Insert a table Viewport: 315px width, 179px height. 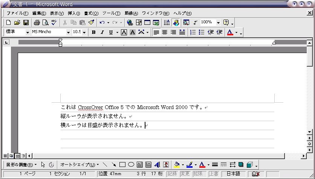147,23
